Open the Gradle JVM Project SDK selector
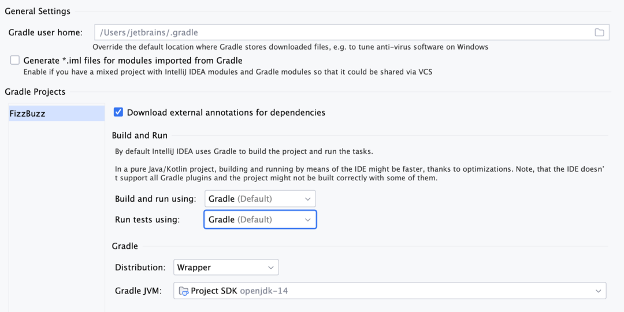Viewport: 624px width, 312px height. click(390, 291)
